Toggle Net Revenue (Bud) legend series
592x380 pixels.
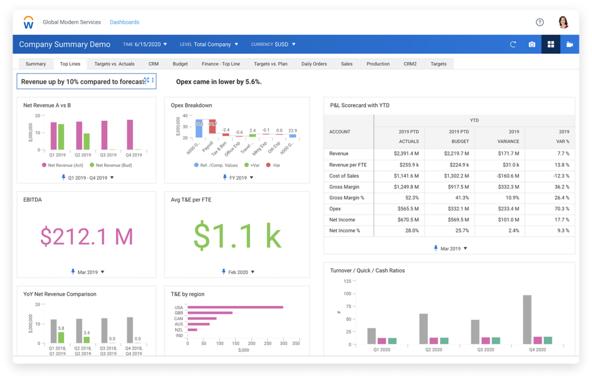[110, 165]
